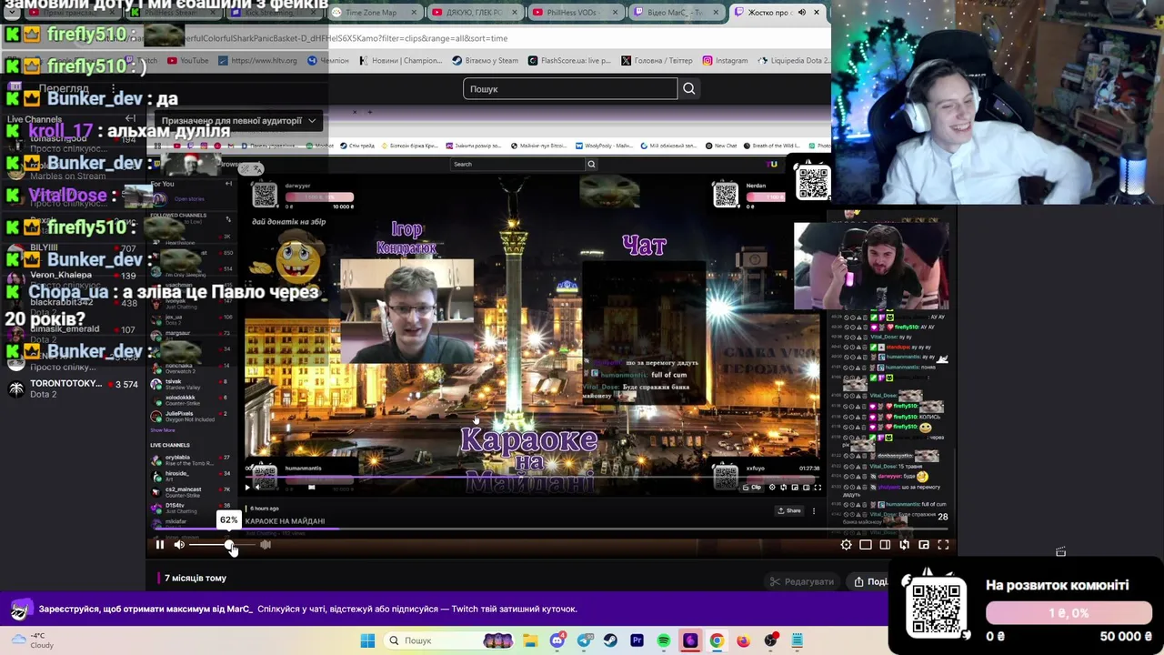
Task: Open the FlashScore.ua bookmark
Action: point(568,60)
